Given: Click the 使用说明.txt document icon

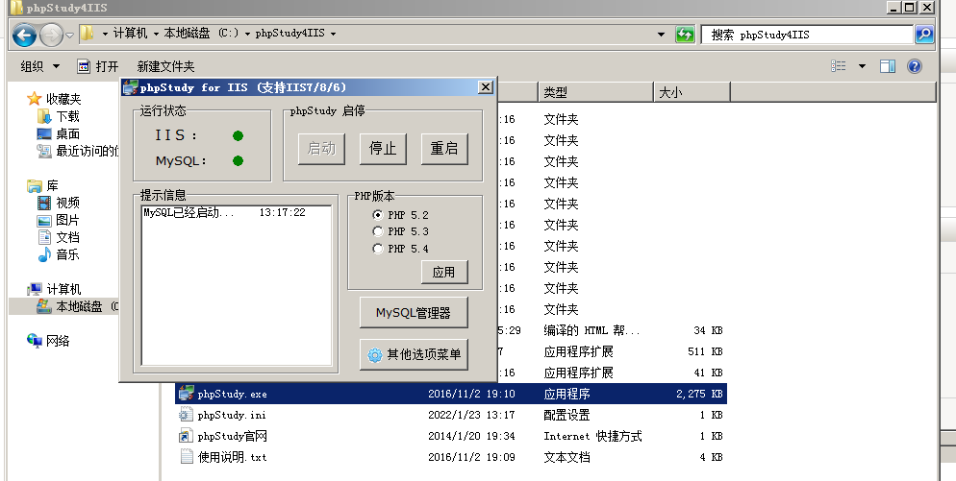Looking at the screenshot, I should coord(187,457).
